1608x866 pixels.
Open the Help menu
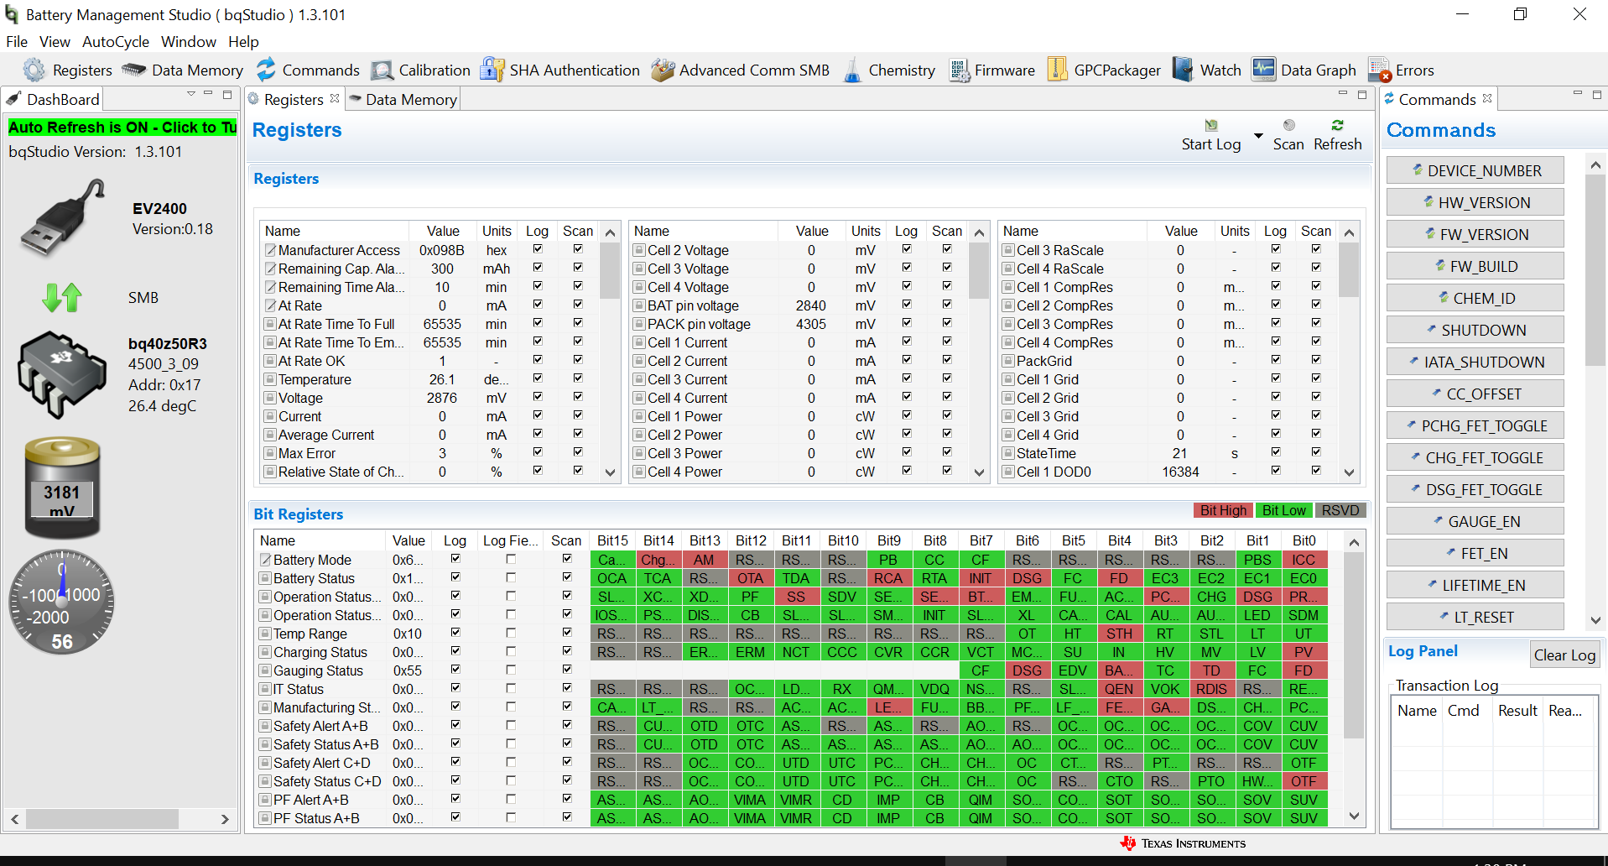243,42
